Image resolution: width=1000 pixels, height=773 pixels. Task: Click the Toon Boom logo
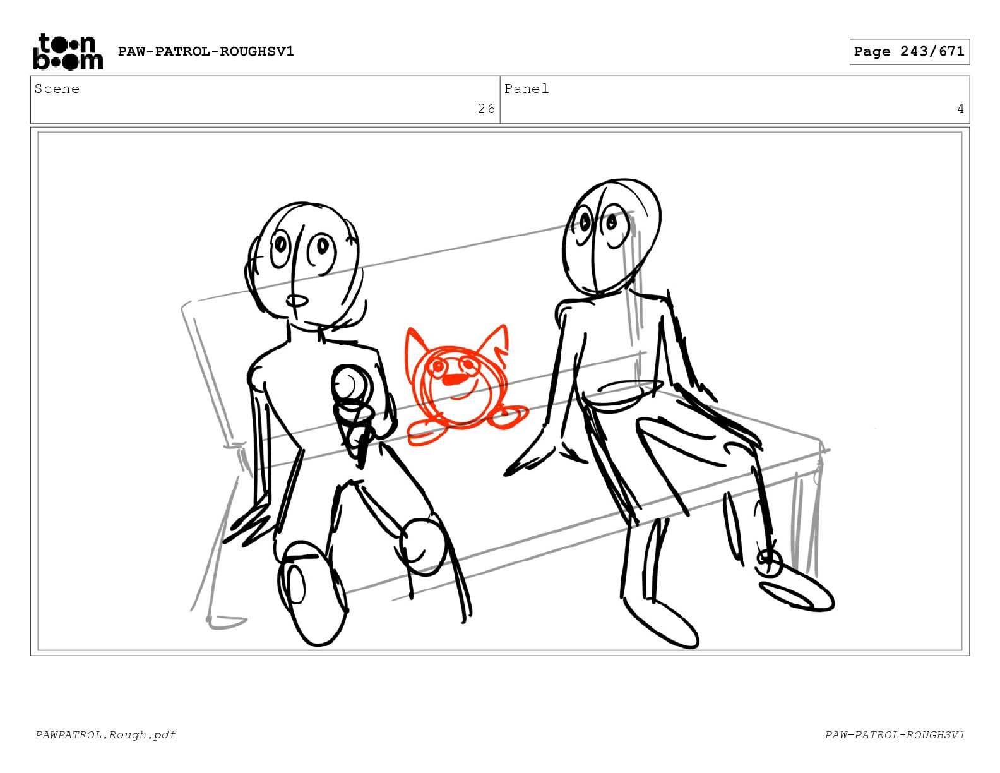click(x=68, y=51)
